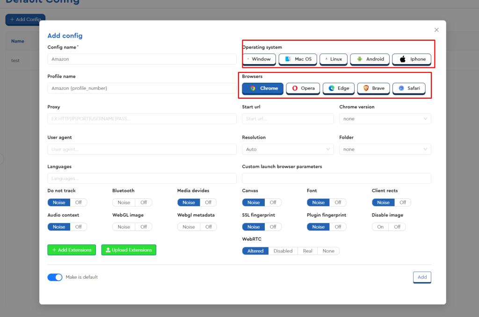Select WebRTC None option

point(328,251)
